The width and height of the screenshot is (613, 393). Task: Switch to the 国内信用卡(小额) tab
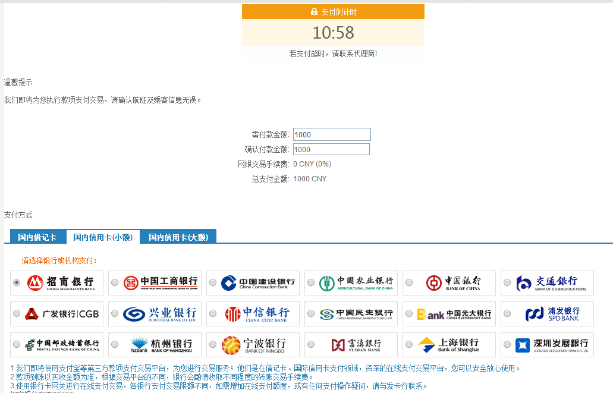(103, 237)
